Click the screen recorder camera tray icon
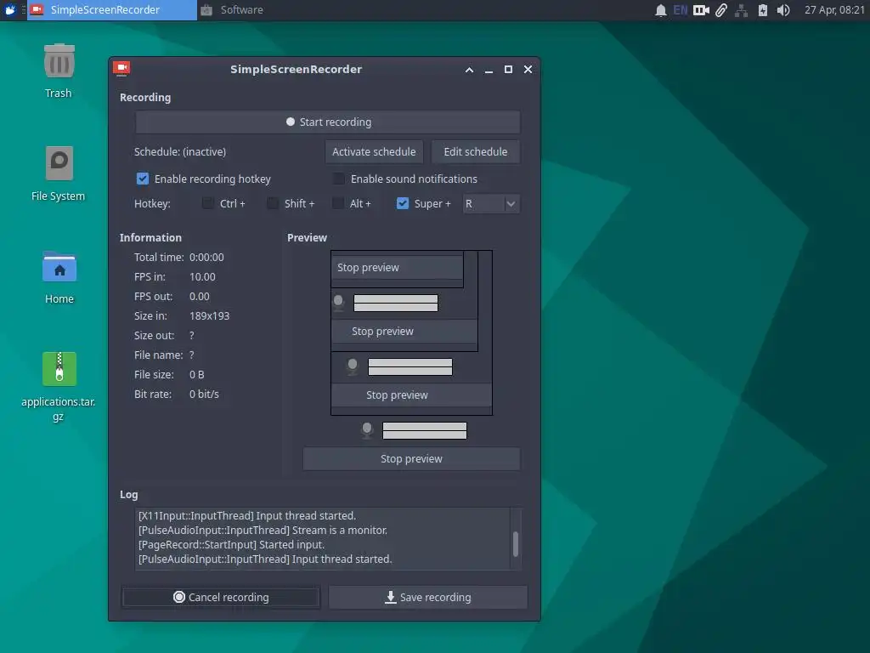 [701, 10]
